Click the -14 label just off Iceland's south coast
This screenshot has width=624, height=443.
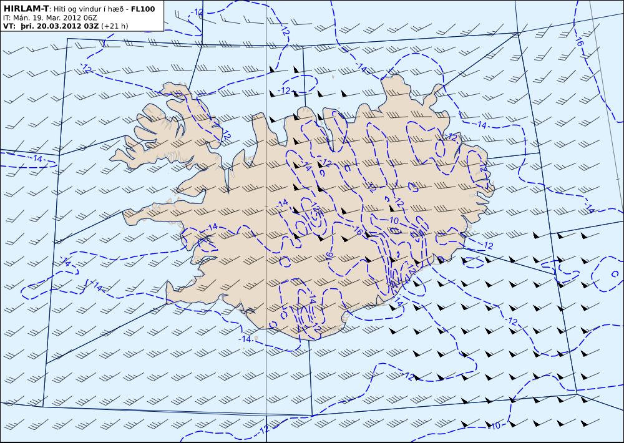click(245, 339)
